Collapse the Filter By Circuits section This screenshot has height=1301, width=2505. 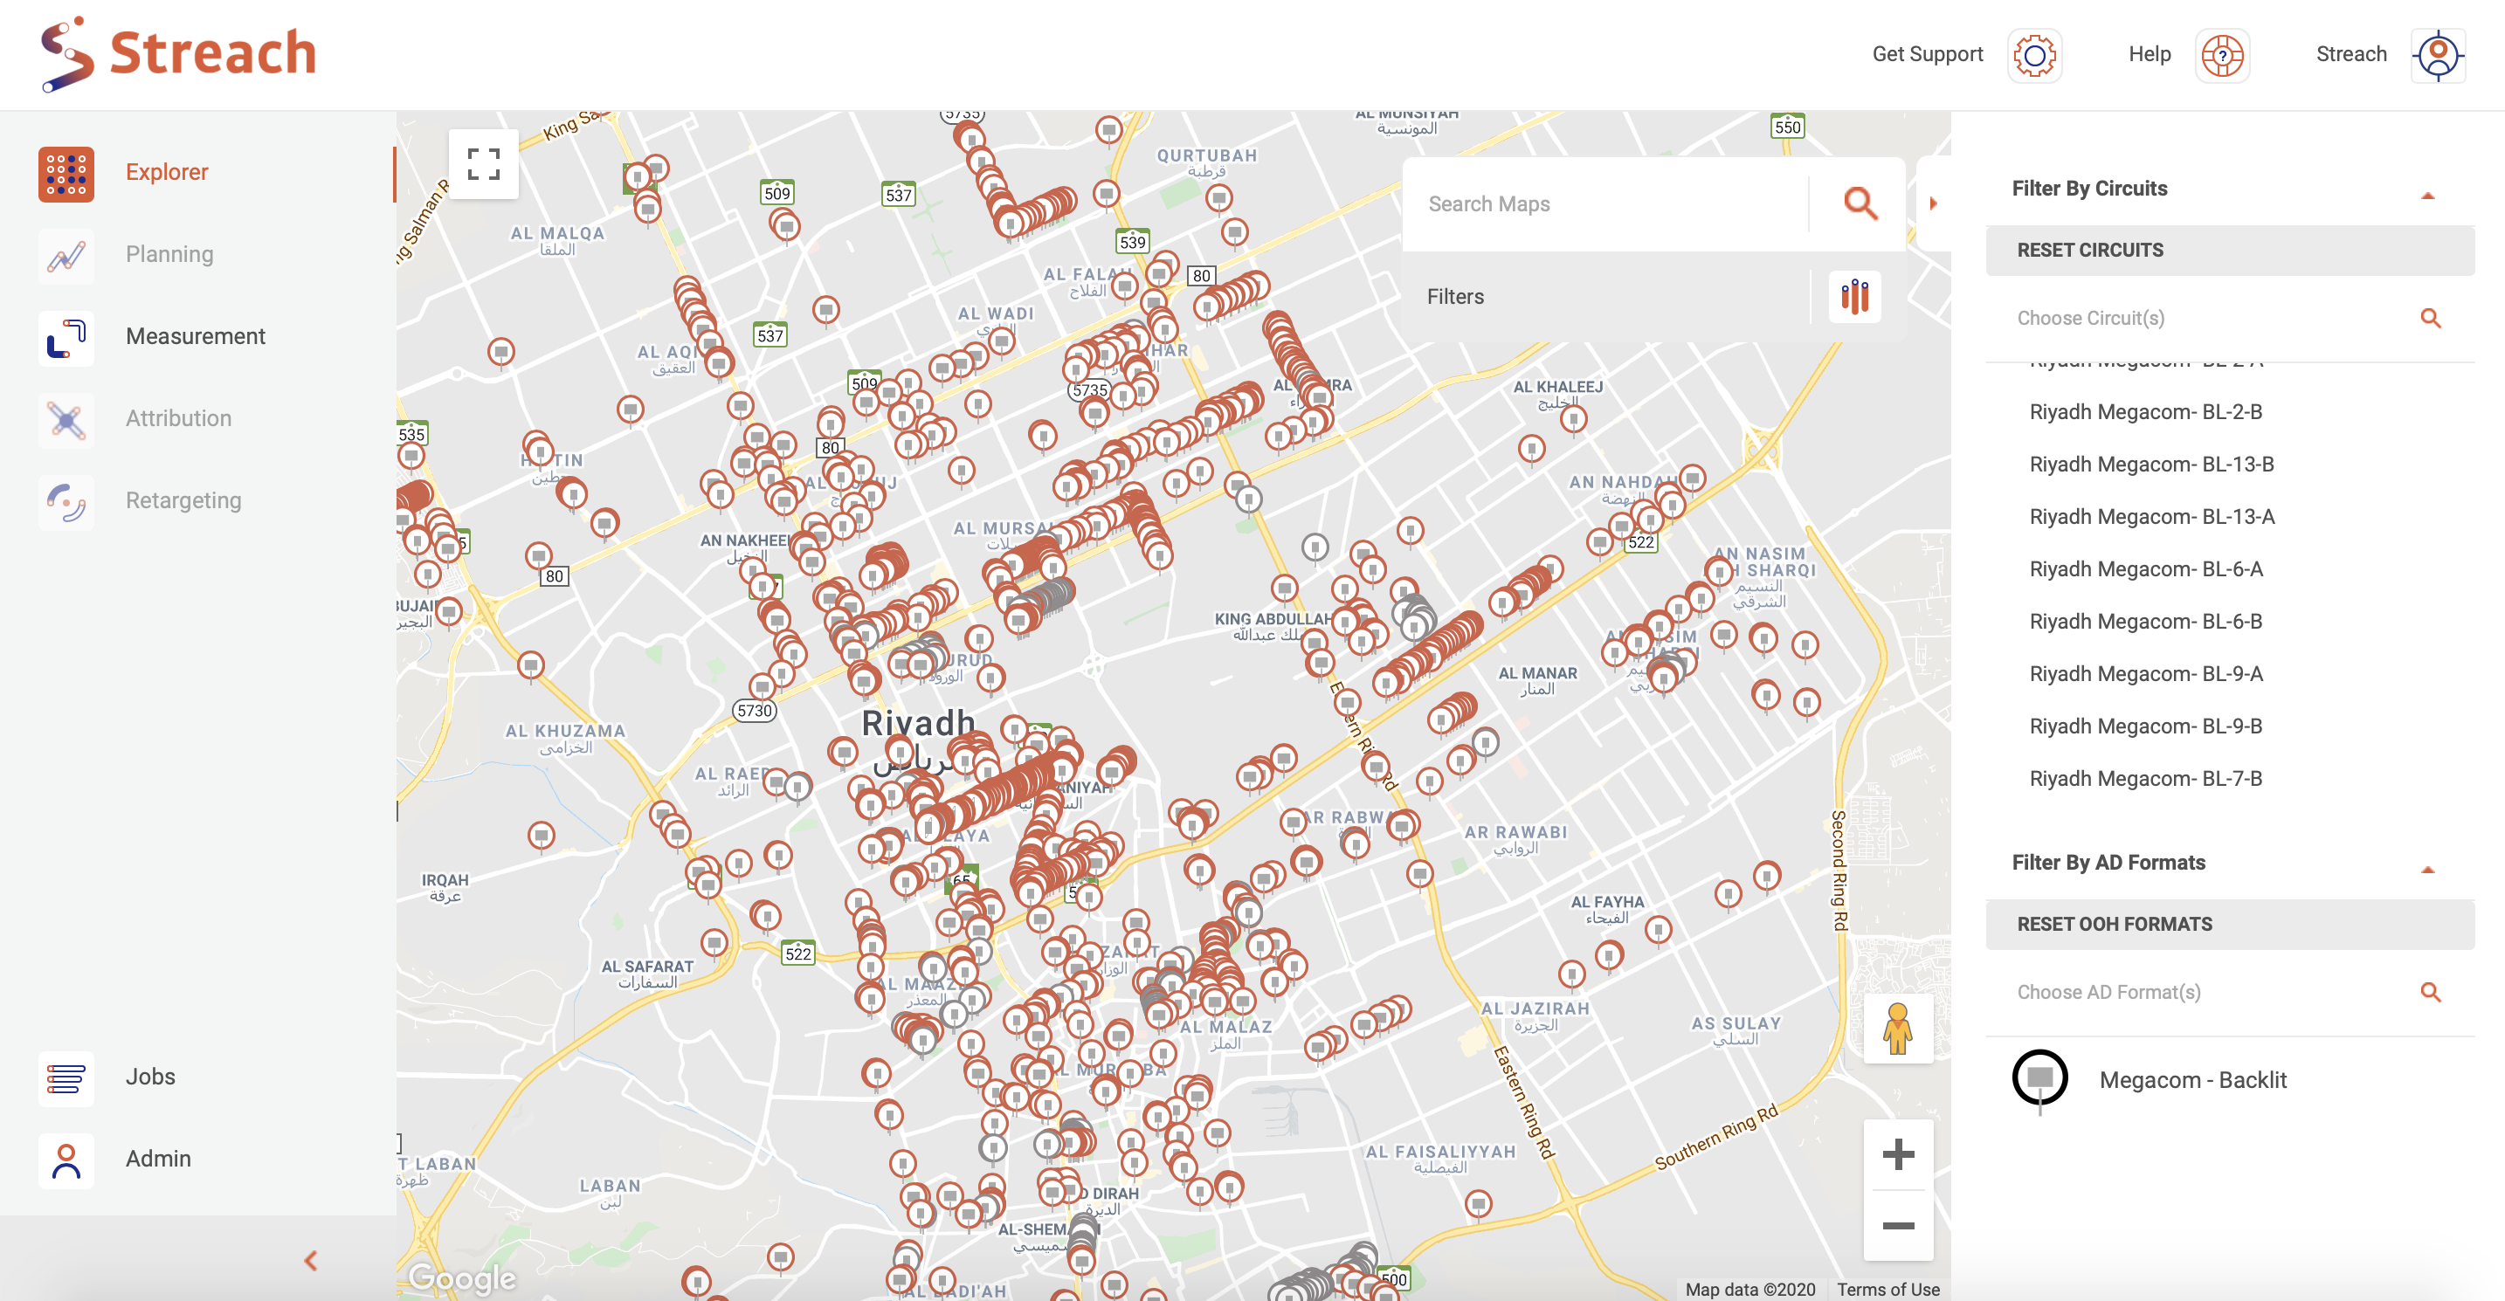click(2426, 196)
